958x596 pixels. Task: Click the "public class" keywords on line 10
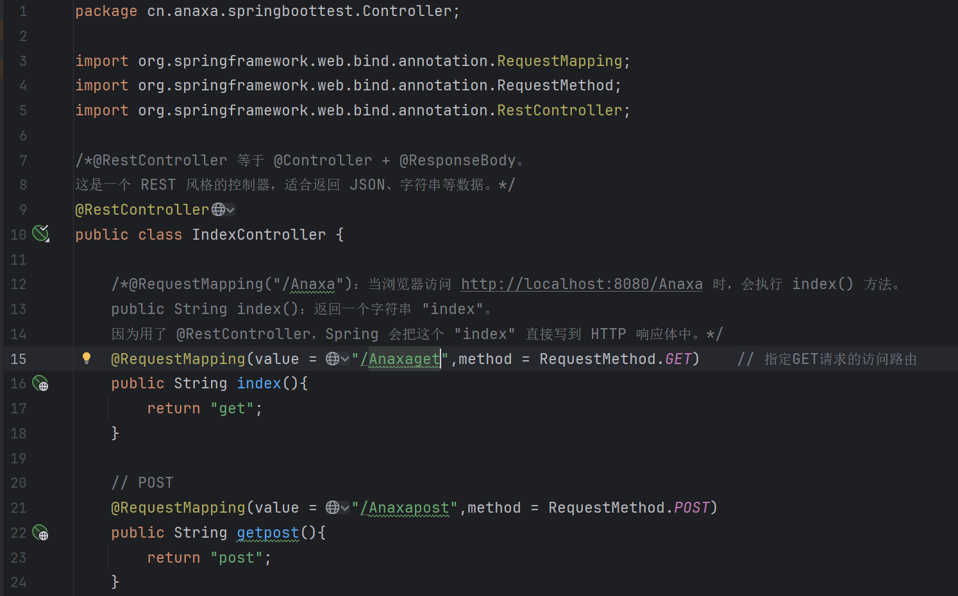tap(129, 235)
